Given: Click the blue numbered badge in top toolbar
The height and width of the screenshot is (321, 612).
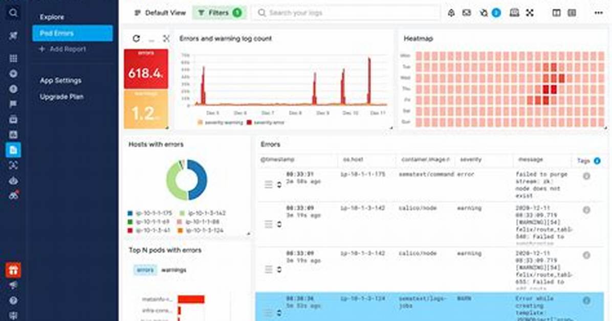Looking at the screenshot, I should pyautogui.click(x=496, y=13).
